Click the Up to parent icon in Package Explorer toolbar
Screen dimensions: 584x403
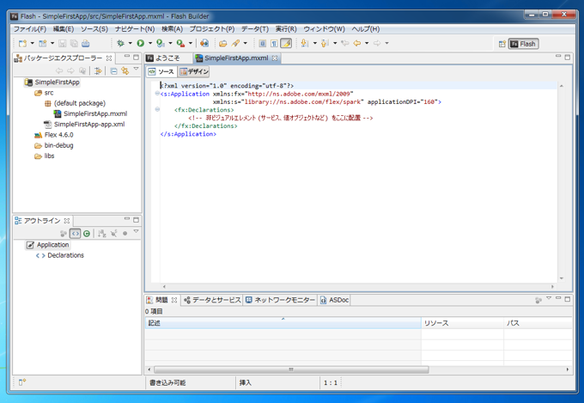tap(82, 70)
